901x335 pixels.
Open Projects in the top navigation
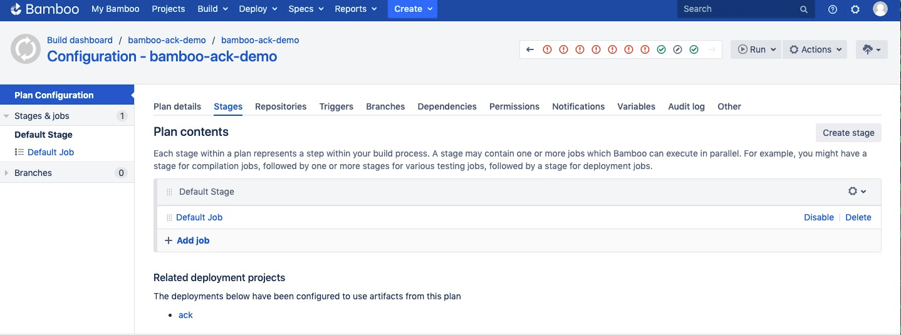tap(169, 9)
